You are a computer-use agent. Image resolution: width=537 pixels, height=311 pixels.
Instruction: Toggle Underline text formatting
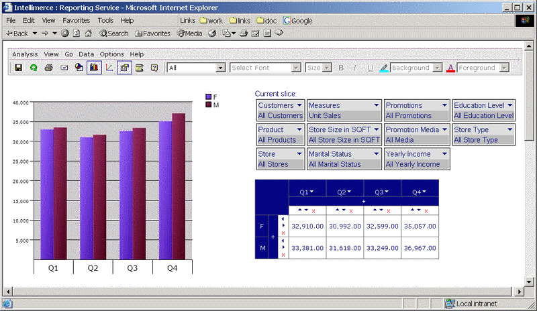(x=370, y=68)
